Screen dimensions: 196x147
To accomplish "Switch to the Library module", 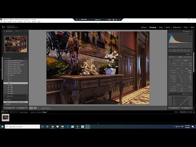I will [x=144, y=27].
